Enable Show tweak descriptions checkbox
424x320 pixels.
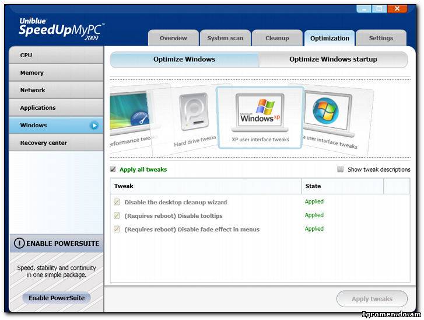coord(341,169)
